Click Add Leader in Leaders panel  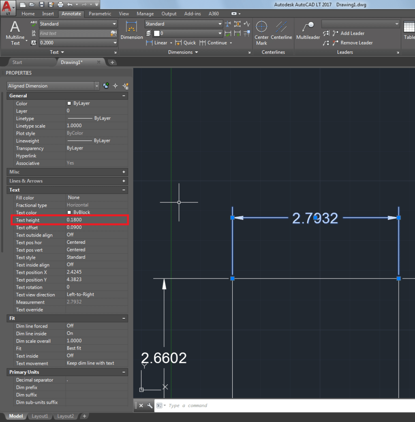[x=351, y=33]
